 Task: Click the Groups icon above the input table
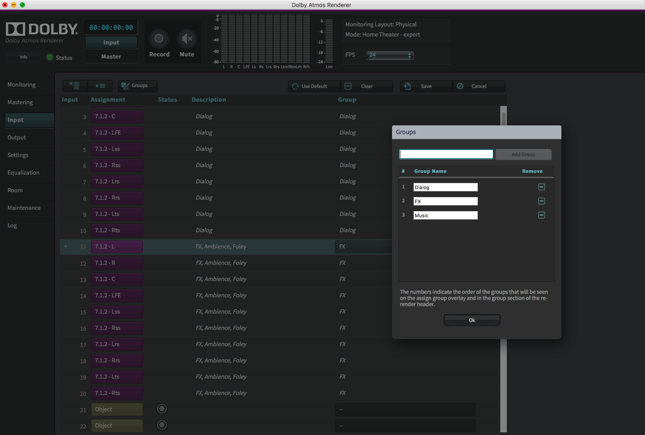126,86
